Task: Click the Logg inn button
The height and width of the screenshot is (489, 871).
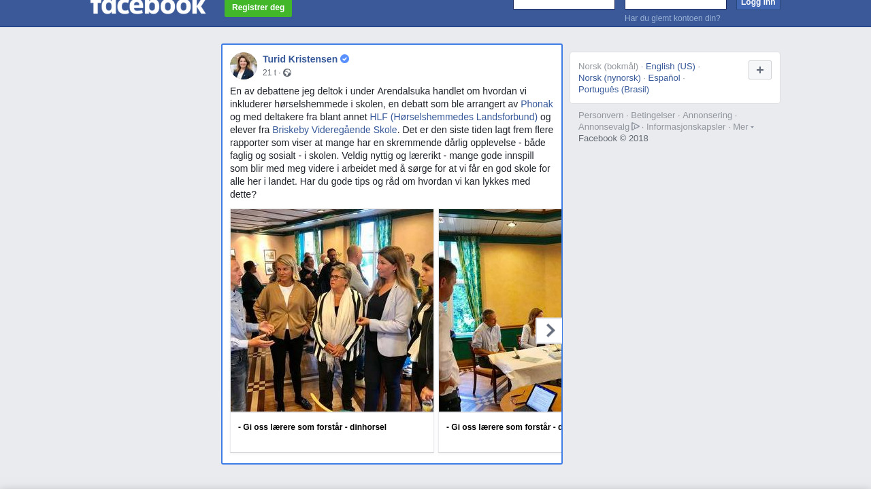Action: click(758, 4)
